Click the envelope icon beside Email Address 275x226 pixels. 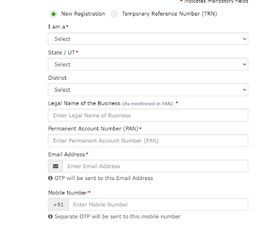(55, 166)
